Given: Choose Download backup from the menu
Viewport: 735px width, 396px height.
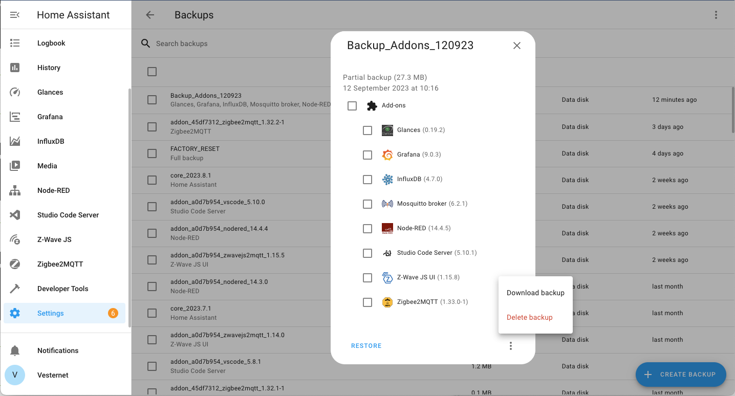Looking at the screenshot, I should pos(535,293).
